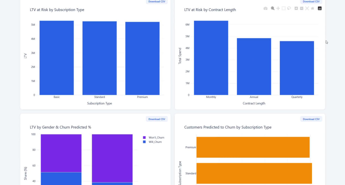This screenshot has width=345, height=185.
Task: Click the Zoom Out minus icon in modebar
Action: tap(302, 8)
